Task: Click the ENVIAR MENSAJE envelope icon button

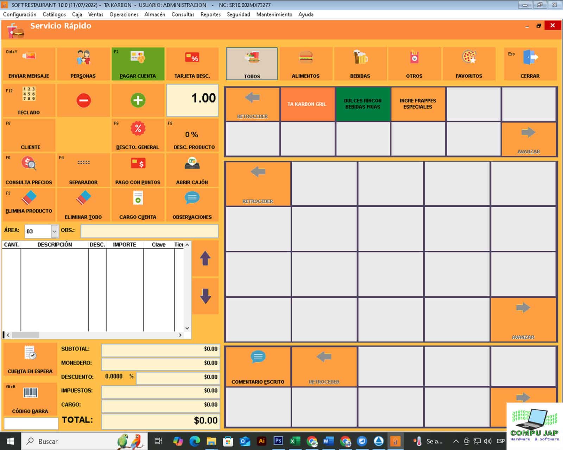Action: 29,64
